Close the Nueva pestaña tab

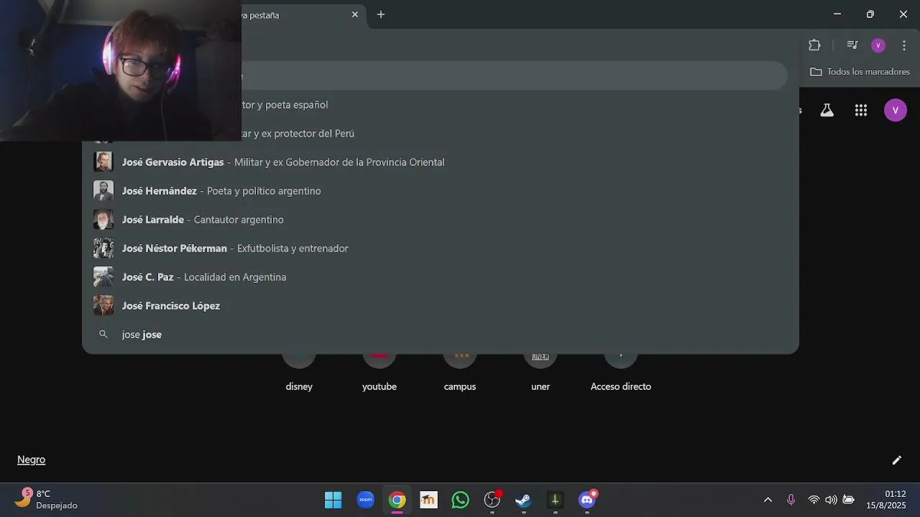355,14
